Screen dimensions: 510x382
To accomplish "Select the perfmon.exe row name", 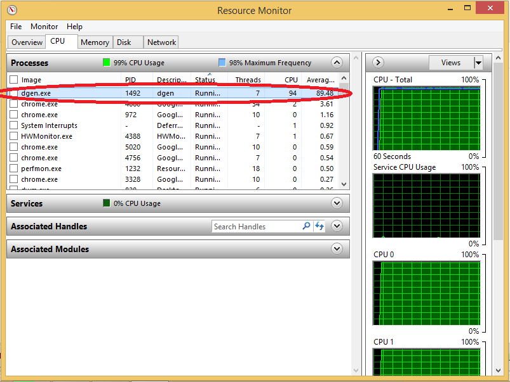I will tap(41, 169).
